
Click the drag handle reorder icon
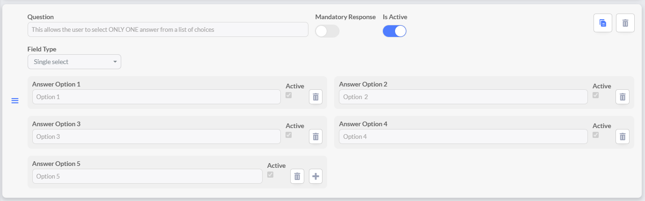(15, 101)
